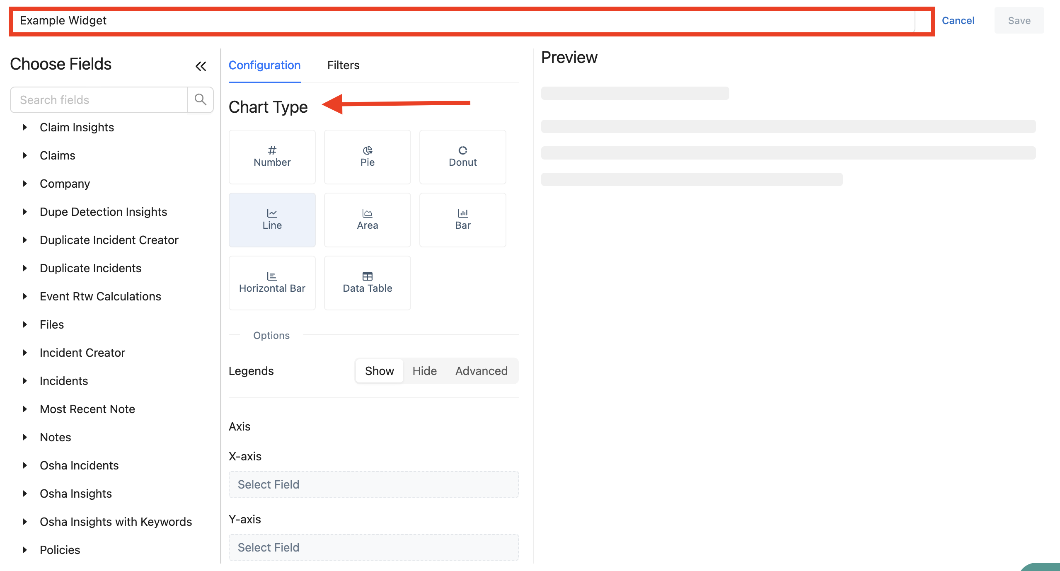Click the Search fields input
The width and height of the screenshot is (1060, 571).
tap(99, 100)
